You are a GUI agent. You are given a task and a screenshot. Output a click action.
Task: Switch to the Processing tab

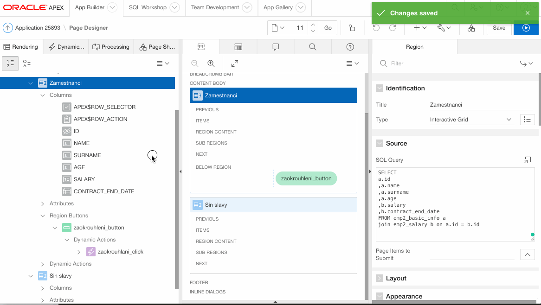[x=111, y=47]
